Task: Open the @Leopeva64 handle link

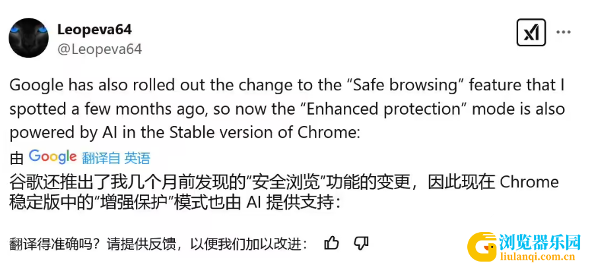Action: [100, 49]
